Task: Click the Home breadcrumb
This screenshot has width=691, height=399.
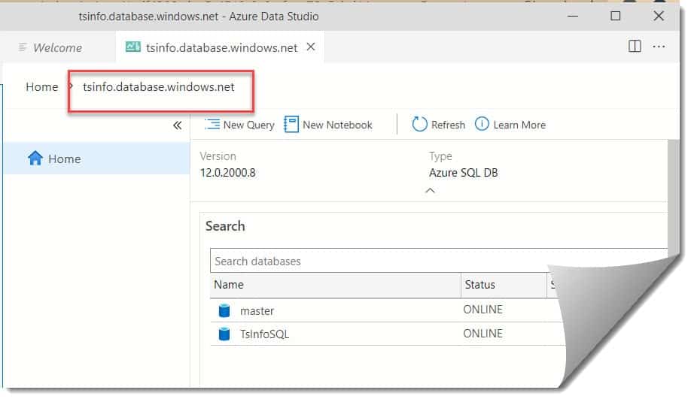Action: tap(42, 87)
